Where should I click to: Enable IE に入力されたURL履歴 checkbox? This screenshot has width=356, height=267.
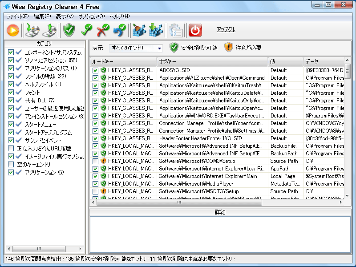coord(11,148)
